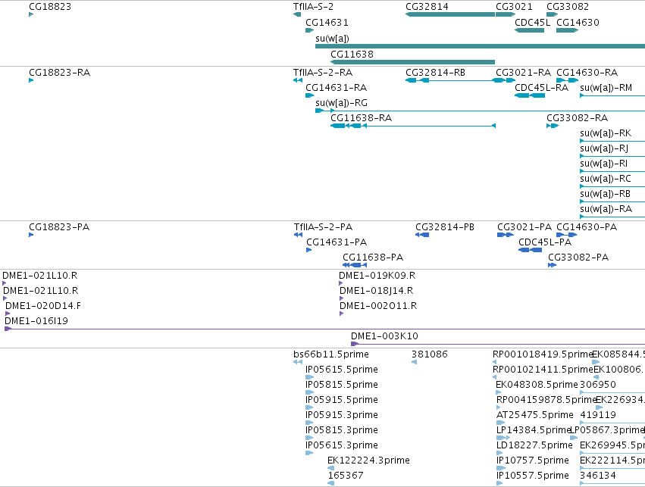Select the CDC45L-RA transcript label
Screen dimensions: 645x487
[x=541, y=88]
